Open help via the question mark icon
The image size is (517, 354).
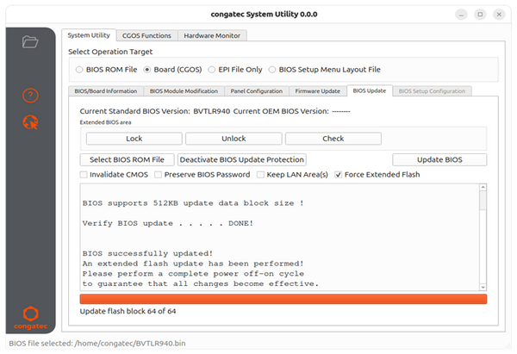pyautogui.click(x=31, y=95)
